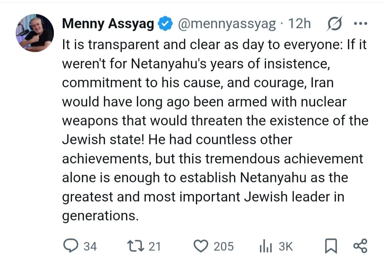This screenshot has height=260, width=385.
Task: Click the Grok icon beside the timestamp
Action: pos(335,24)
